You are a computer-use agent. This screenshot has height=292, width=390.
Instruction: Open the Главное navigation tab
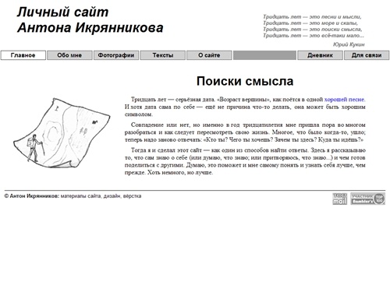point(23,55)
